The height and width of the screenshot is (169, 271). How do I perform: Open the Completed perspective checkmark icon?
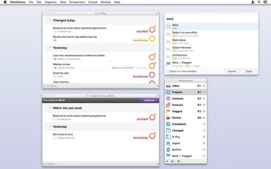[168, 124]
